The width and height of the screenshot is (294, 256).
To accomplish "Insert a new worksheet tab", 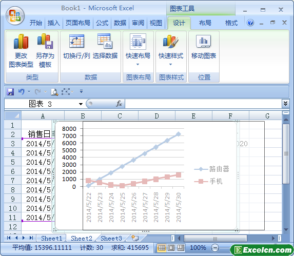I will point(135,238).
